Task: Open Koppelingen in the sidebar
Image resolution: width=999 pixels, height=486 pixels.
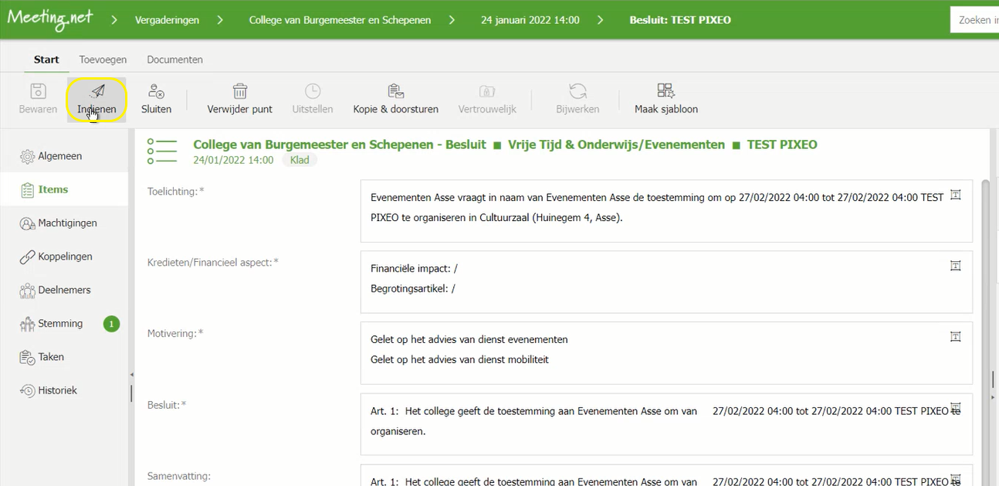Action: 65,257
